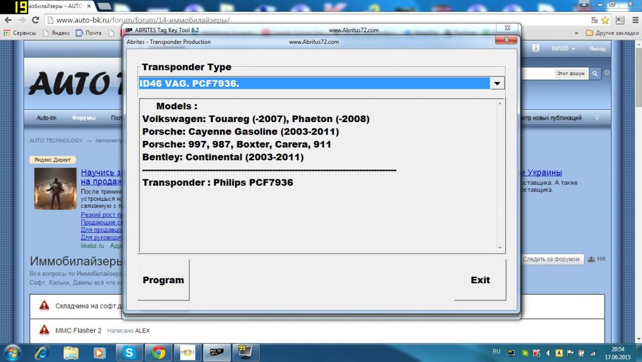Click the Яндекс Директ ad label
Screen dimensions: 642x362
(52, 160)
